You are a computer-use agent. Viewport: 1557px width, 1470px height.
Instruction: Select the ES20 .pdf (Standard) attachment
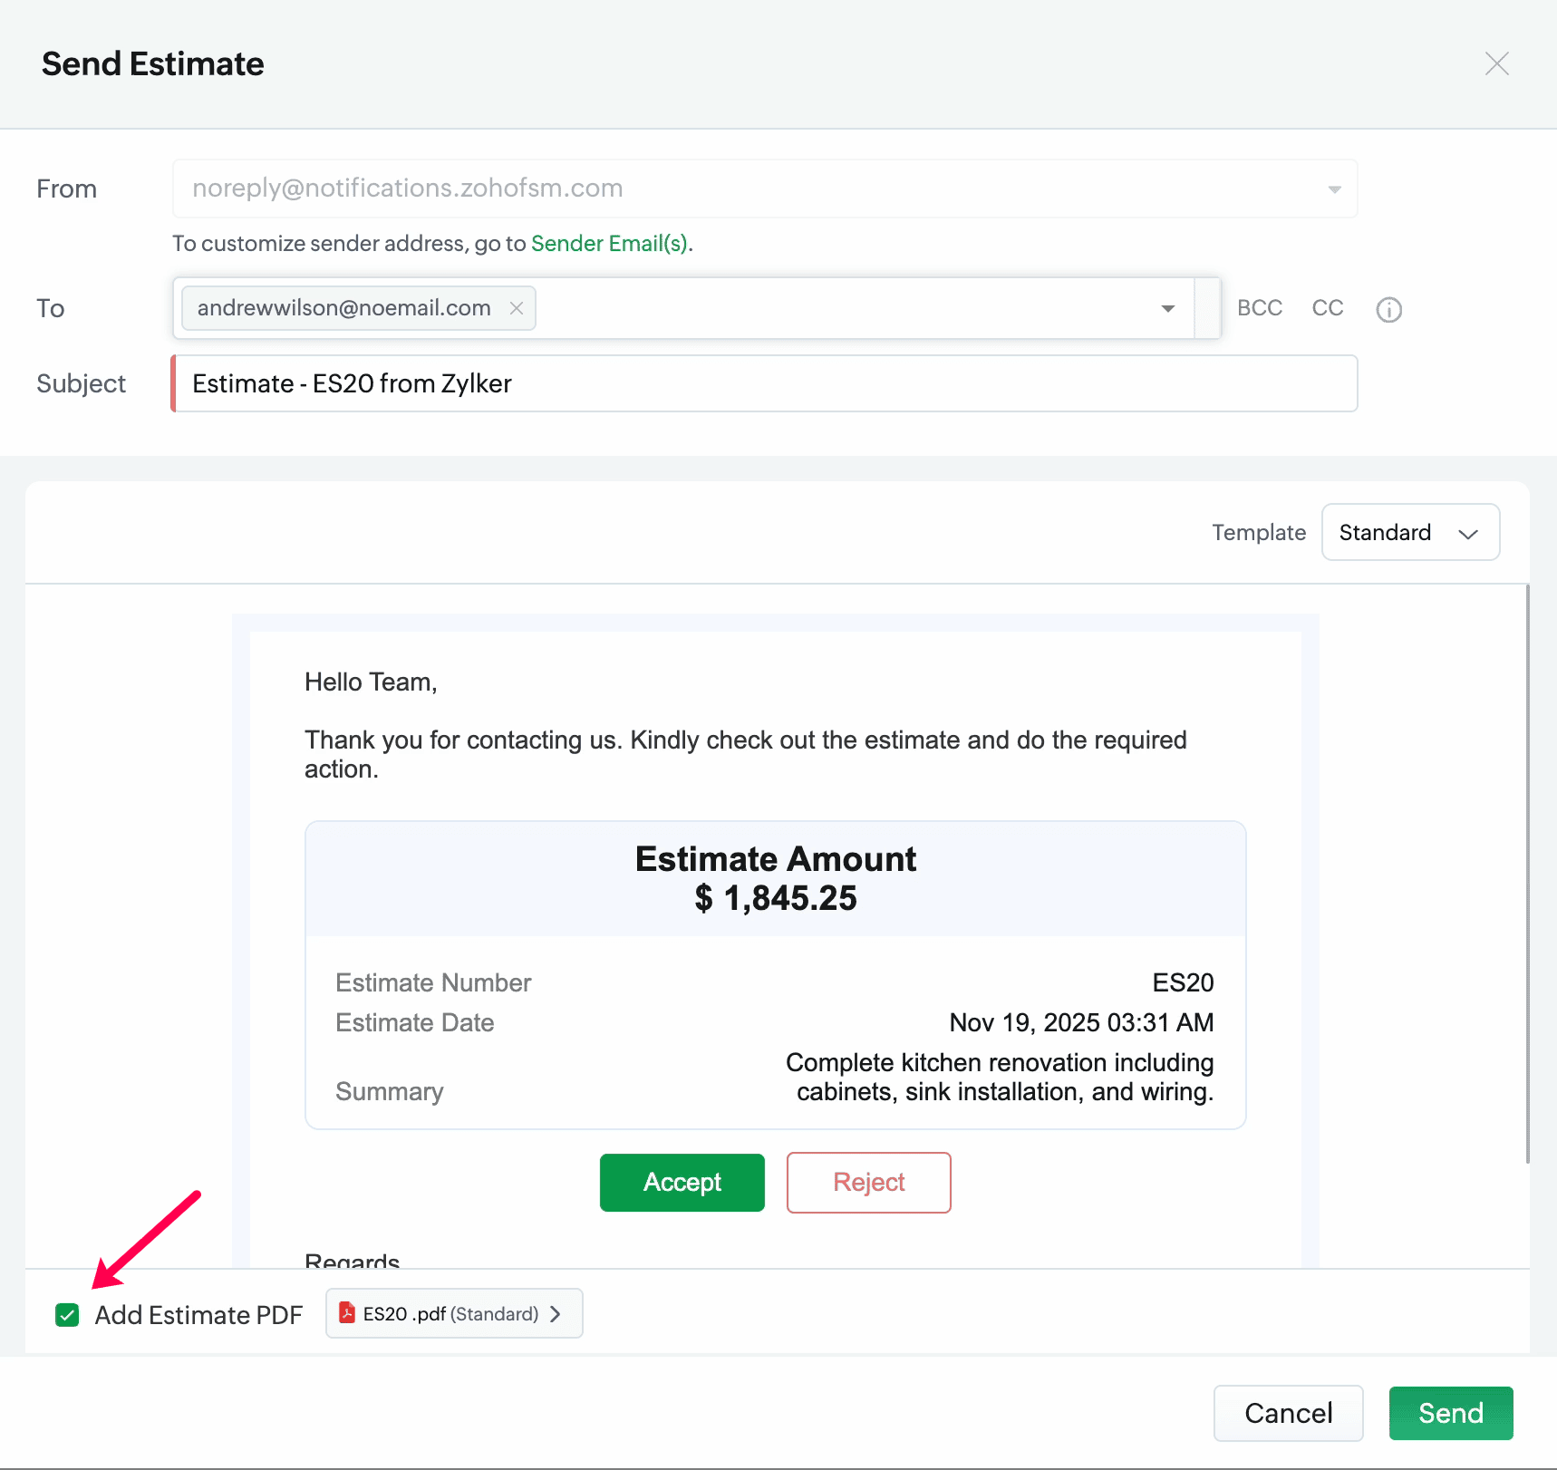450,1313
